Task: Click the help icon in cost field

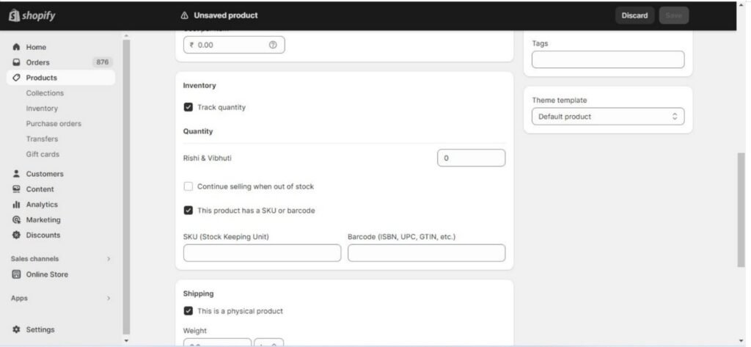Action: [x=273, y=45]
